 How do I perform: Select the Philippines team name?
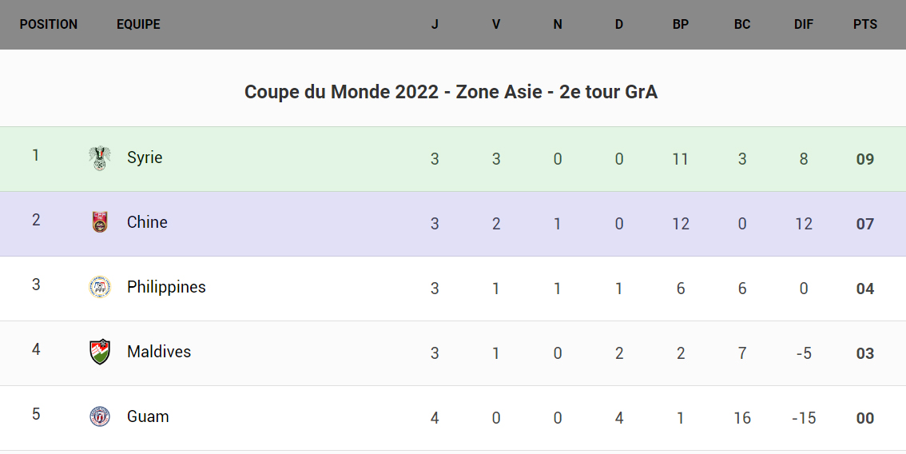pos(166,288)
